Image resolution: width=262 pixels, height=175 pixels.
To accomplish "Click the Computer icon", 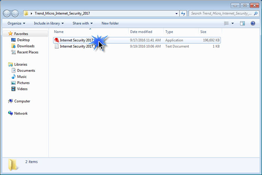I will point(10,101).
